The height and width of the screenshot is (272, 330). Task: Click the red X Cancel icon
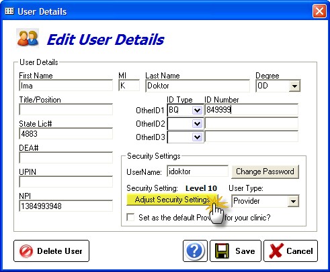click(276, 251)
